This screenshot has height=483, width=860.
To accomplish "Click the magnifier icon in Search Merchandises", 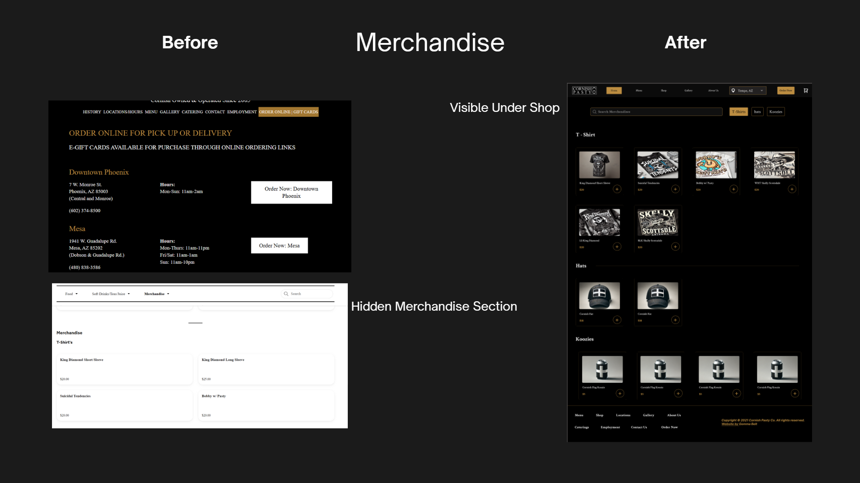I will pos(595,112).
